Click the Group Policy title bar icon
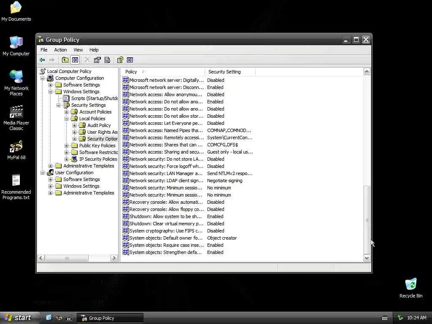 pos(41,39)
